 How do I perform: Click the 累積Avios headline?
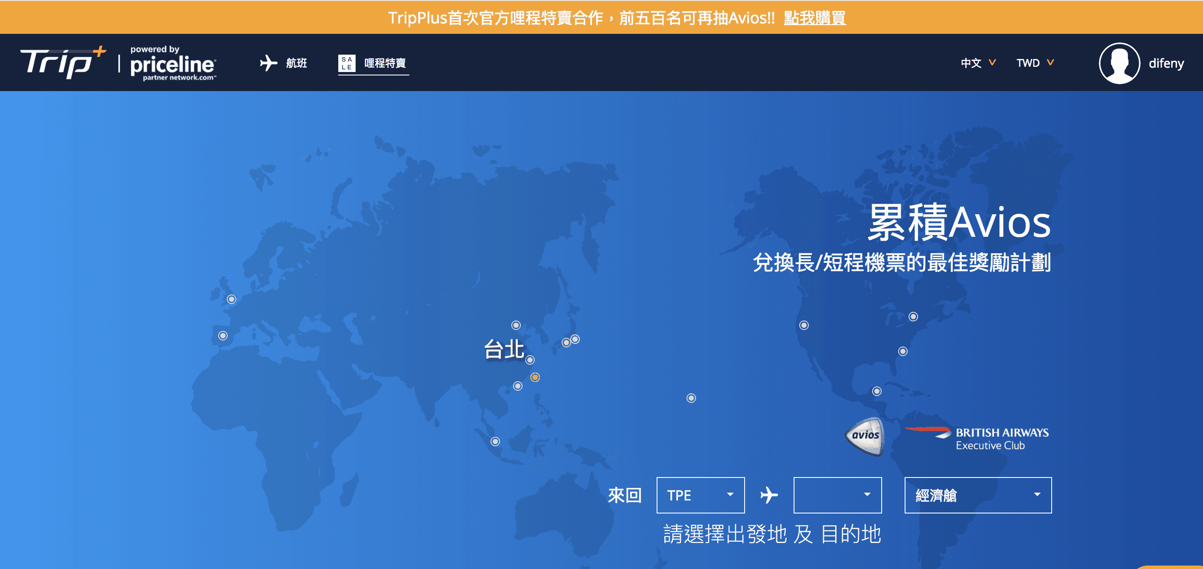(x=959, y=223)
